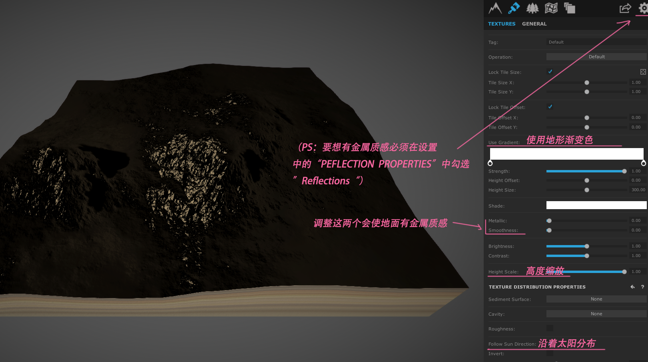Click the white Shade color bar
The width and height of the screenshot is (648, 362).
tap(596, 205)
